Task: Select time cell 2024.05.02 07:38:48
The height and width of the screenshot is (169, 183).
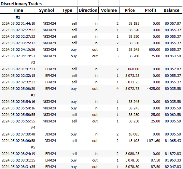Action: pos(18,134)
